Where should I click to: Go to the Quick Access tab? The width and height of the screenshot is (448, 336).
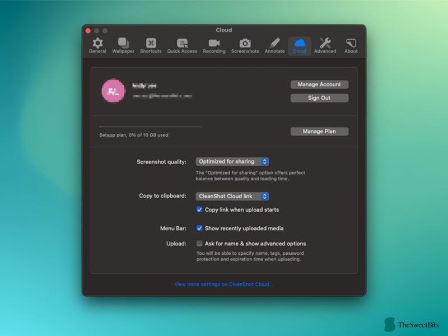pyautogui.click(x=182, y=46)
